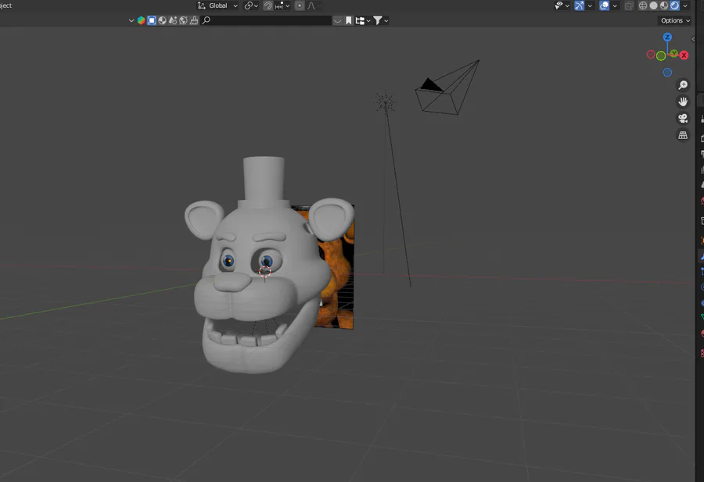Open the overlays options dropdown arrow
The height and width of the screenshot is (482, 704).
[615, 5]
